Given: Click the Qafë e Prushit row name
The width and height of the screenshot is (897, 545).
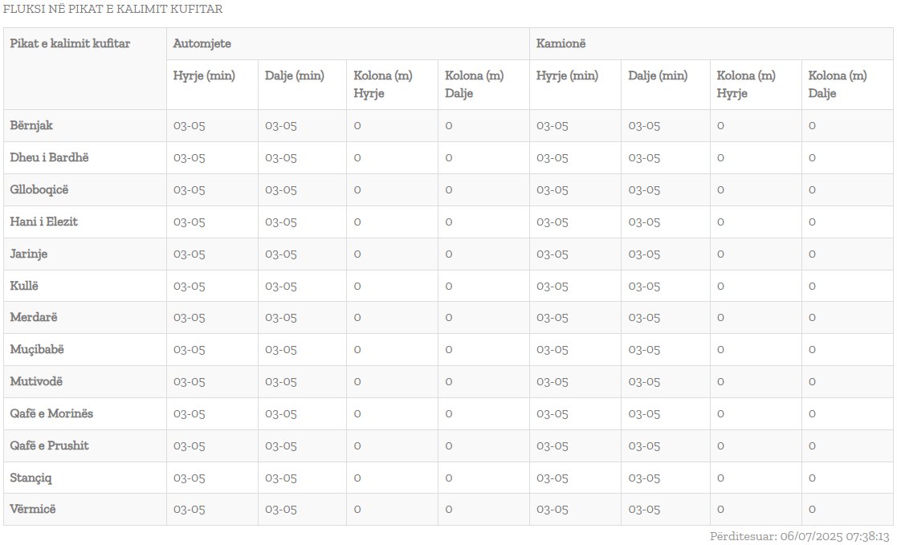Looking at the screenshot, I should (x=50, y=445).
